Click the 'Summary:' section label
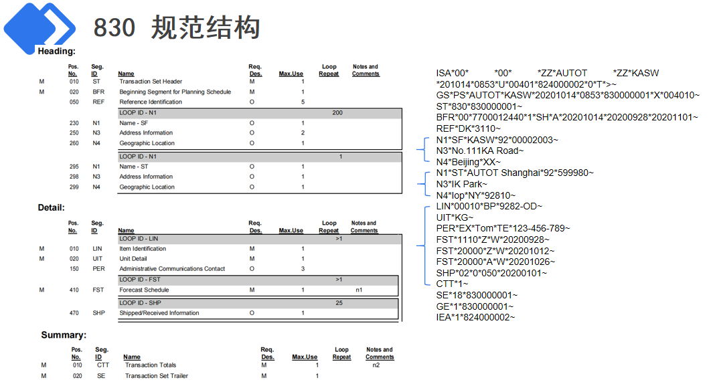This screenshot has height=384, width=711. [x=64, y=335]
